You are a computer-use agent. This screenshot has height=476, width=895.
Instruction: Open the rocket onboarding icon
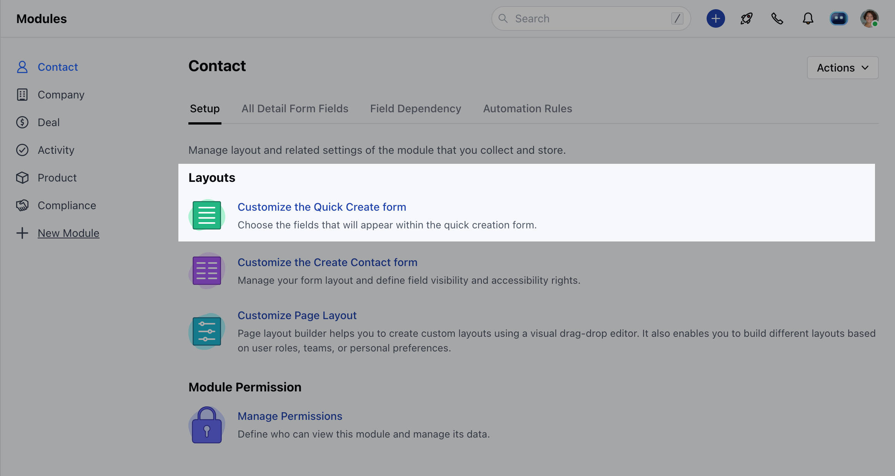[x=746, y=18]
